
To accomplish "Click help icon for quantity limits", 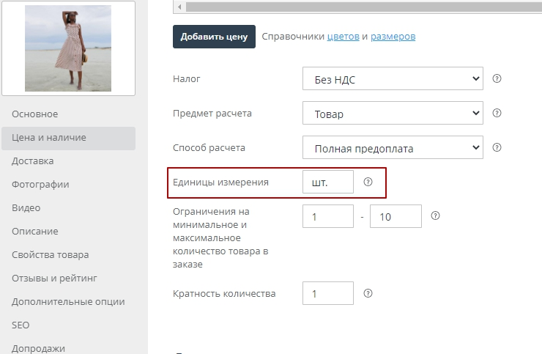I will pyautogui.click(x=435, y=216).
